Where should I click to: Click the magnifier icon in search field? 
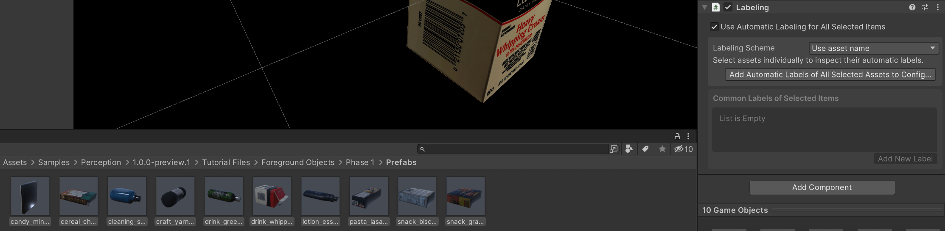click(x=422, y=149)
